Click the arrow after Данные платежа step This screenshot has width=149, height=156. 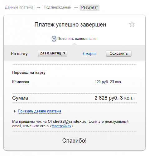coord(39,7)
